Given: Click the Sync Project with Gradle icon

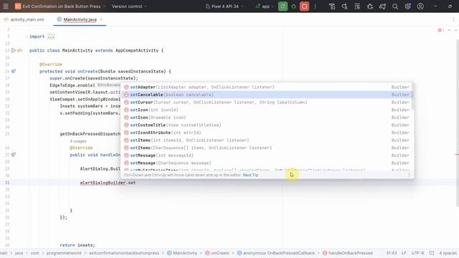Looking at the screenshot, I should (382, 6).
